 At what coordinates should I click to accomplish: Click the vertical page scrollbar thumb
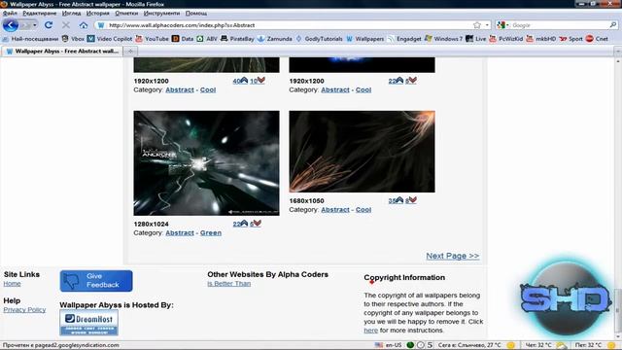pyautogui.click(x=618, y=311)
